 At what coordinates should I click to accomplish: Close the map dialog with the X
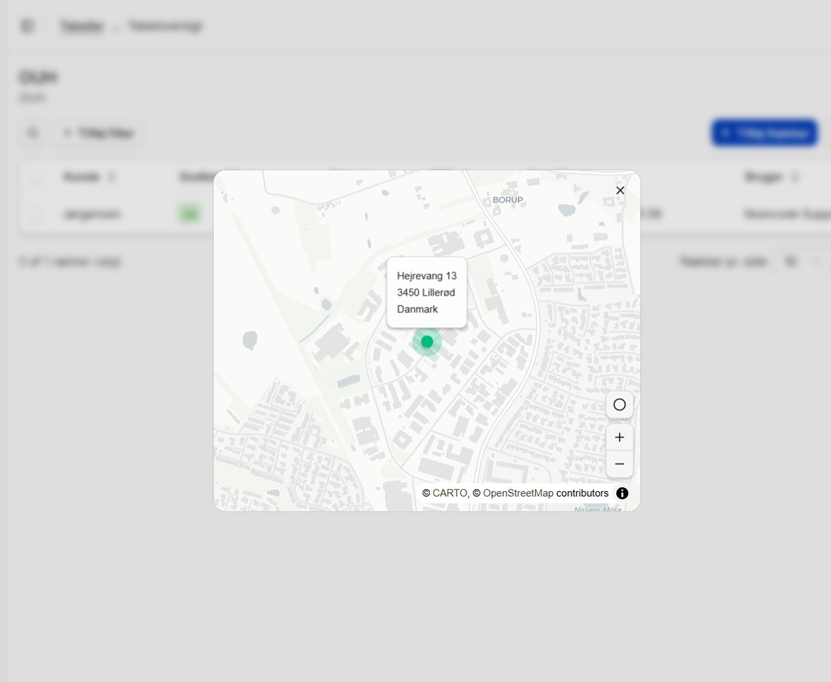(619, 190)
